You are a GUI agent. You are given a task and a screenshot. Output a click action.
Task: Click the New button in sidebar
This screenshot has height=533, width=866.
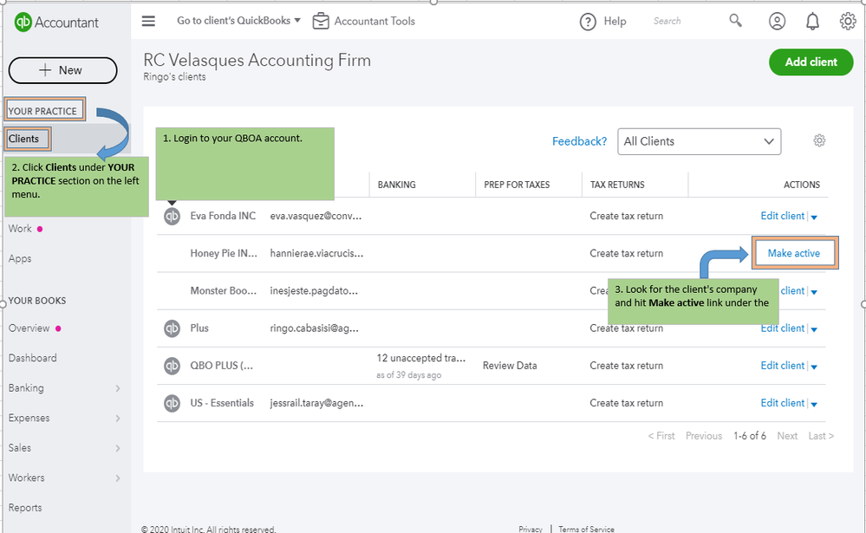62,70
